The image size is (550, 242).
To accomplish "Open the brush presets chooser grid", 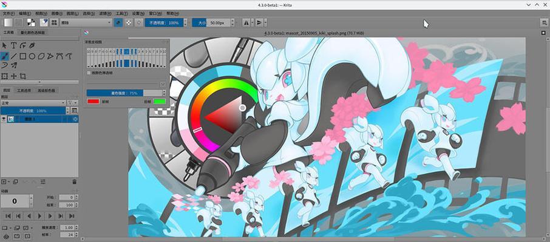I will [55, 22].
